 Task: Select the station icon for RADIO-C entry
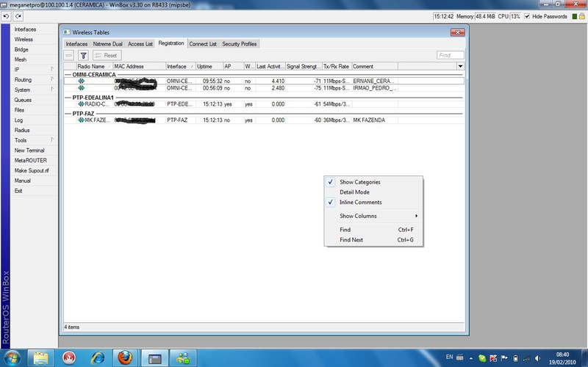(x=81, y=104)
